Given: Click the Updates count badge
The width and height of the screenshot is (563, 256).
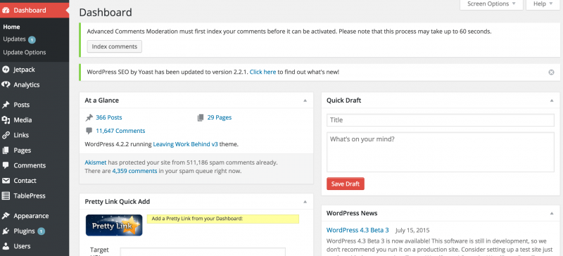Looking at the screenshot, I should (32, 39).
